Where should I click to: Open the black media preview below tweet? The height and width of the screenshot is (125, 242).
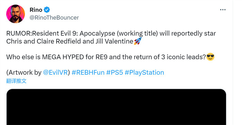click(x=116, y=107)
